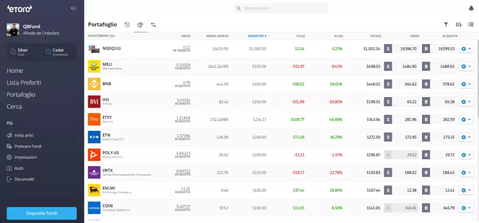This screenshot has width=479, height=223.
Task: Click the eToro logo
Action: click(x=20, y=9)
